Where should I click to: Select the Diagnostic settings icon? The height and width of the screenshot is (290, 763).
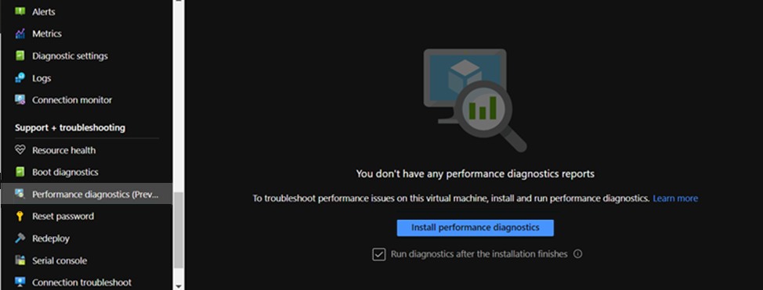click(x=20, y=55)
